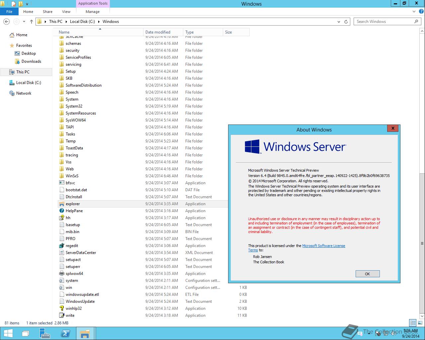425x340 pixels.
Task: Click the system configuration file icon
Action: (x=61, y=281)
